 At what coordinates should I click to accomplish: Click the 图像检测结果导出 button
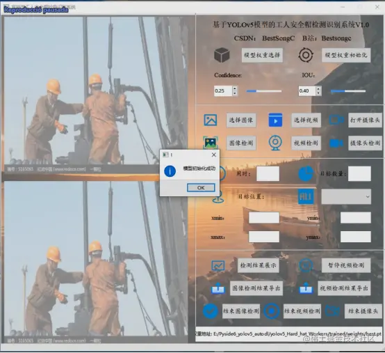[x=256, y=288]
